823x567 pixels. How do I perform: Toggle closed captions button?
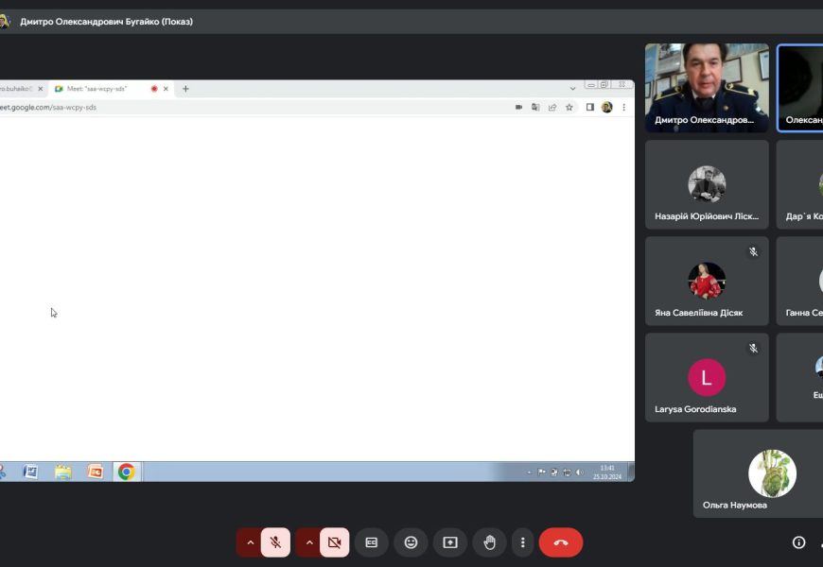click(x=372, y=542)
